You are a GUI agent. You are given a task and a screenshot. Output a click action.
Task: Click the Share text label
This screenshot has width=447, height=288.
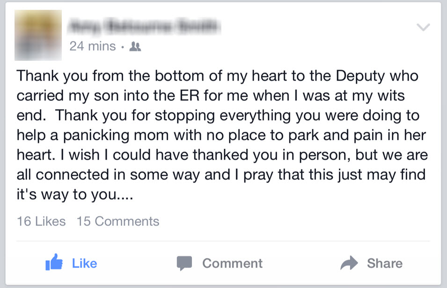pyautogui.click(x=385, y=263)
